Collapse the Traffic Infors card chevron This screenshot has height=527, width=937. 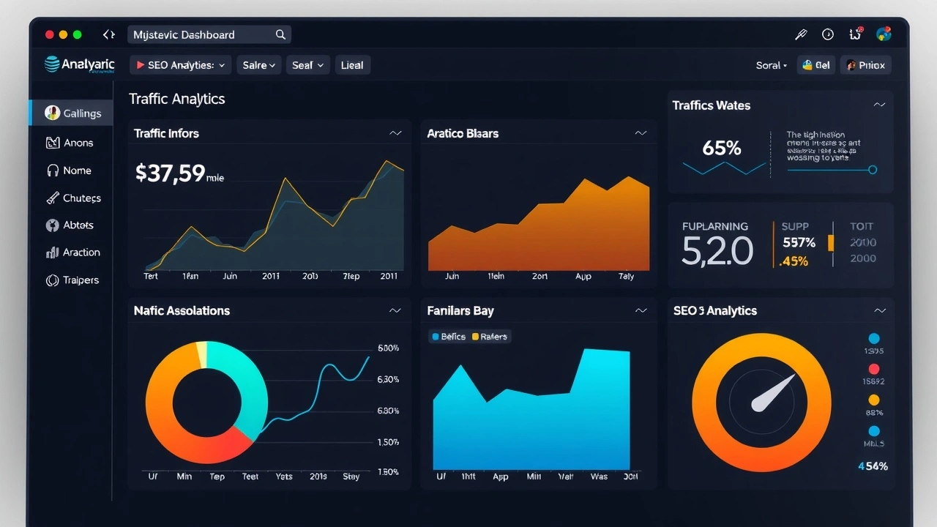[x=395, y=132]
